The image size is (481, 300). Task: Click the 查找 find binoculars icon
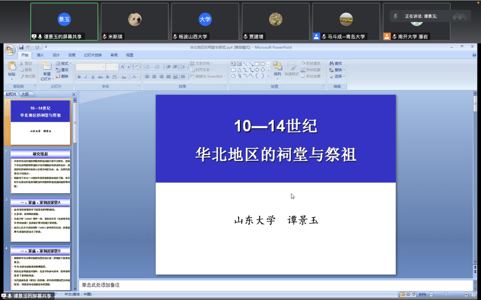331,63
